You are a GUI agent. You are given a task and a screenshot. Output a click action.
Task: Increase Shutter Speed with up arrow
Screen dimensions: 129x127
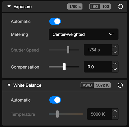(115, 47)
